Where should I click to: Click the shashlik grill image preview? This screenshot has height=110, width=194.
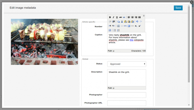[44, 42]
